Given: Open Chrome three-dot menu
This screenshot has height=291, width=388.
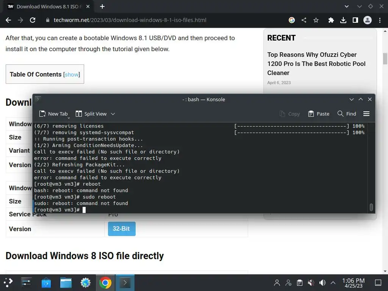Looking at the screenshot, I should click(380, 20).
